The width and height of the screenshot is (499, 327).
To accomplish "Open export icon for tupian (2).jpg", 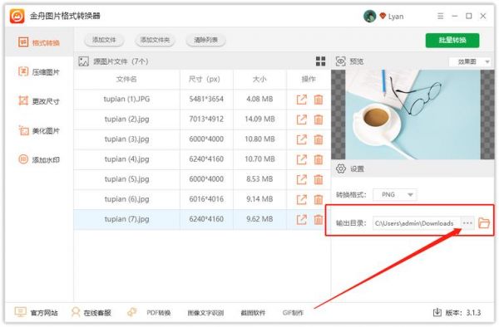I will point(301,120).
